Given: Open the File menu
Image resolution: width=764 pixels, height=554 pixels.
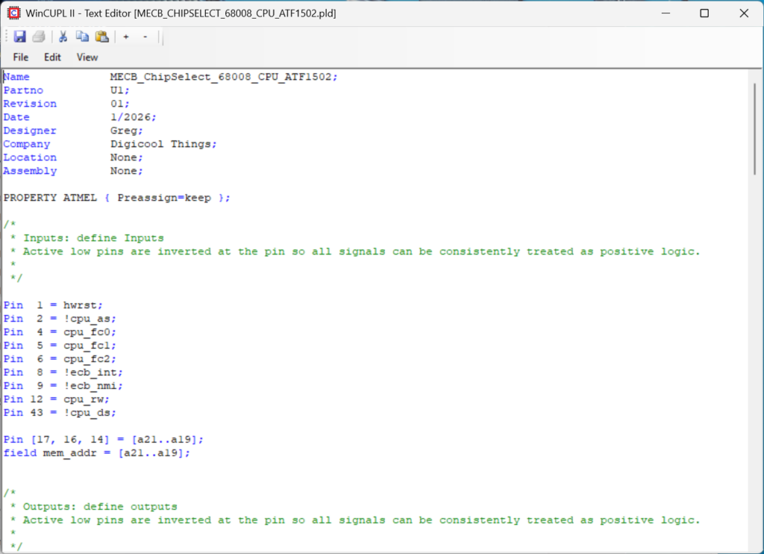Looking at the screenshot, I should [21, 57].
